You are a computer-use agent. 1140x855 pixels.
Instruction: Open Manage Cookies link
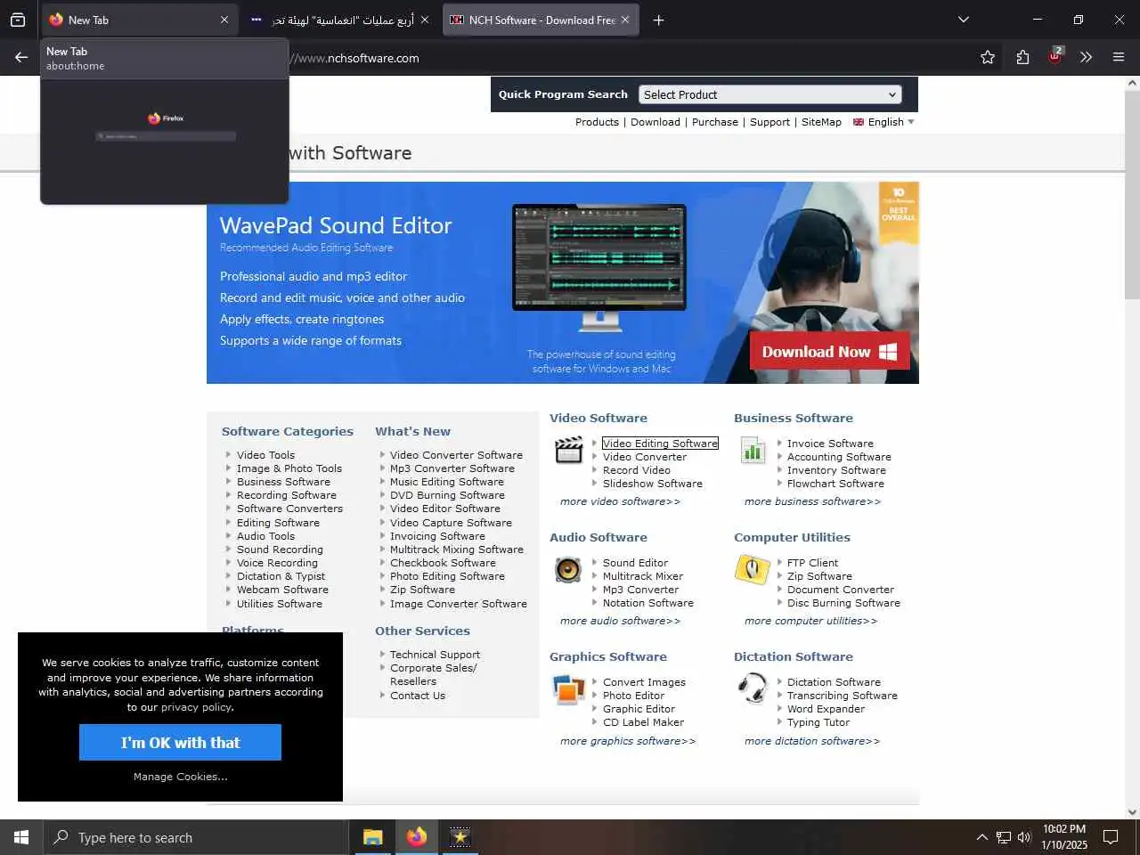click(180, 777)
